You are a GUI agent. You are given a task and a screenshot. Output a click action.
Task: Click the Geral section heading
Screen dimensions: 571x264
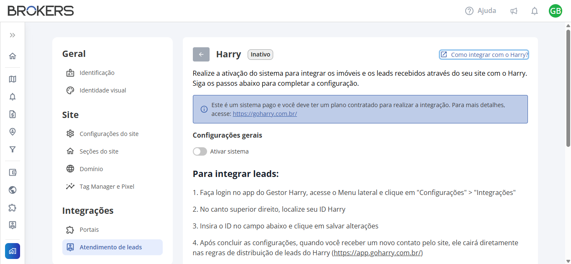pyautogui.click(x=74, y=54)
